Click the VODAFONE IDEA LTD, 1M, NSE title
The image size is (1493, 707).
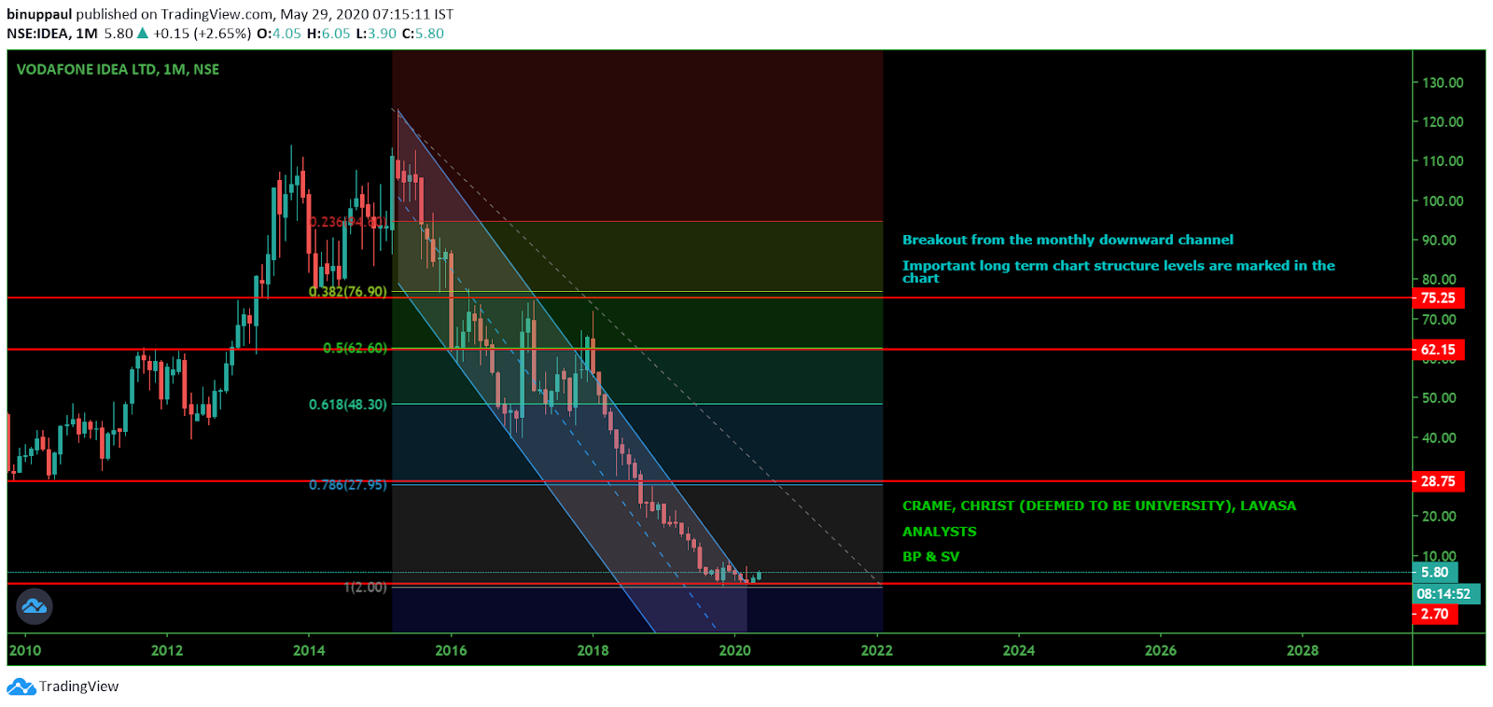pos(118,69)
